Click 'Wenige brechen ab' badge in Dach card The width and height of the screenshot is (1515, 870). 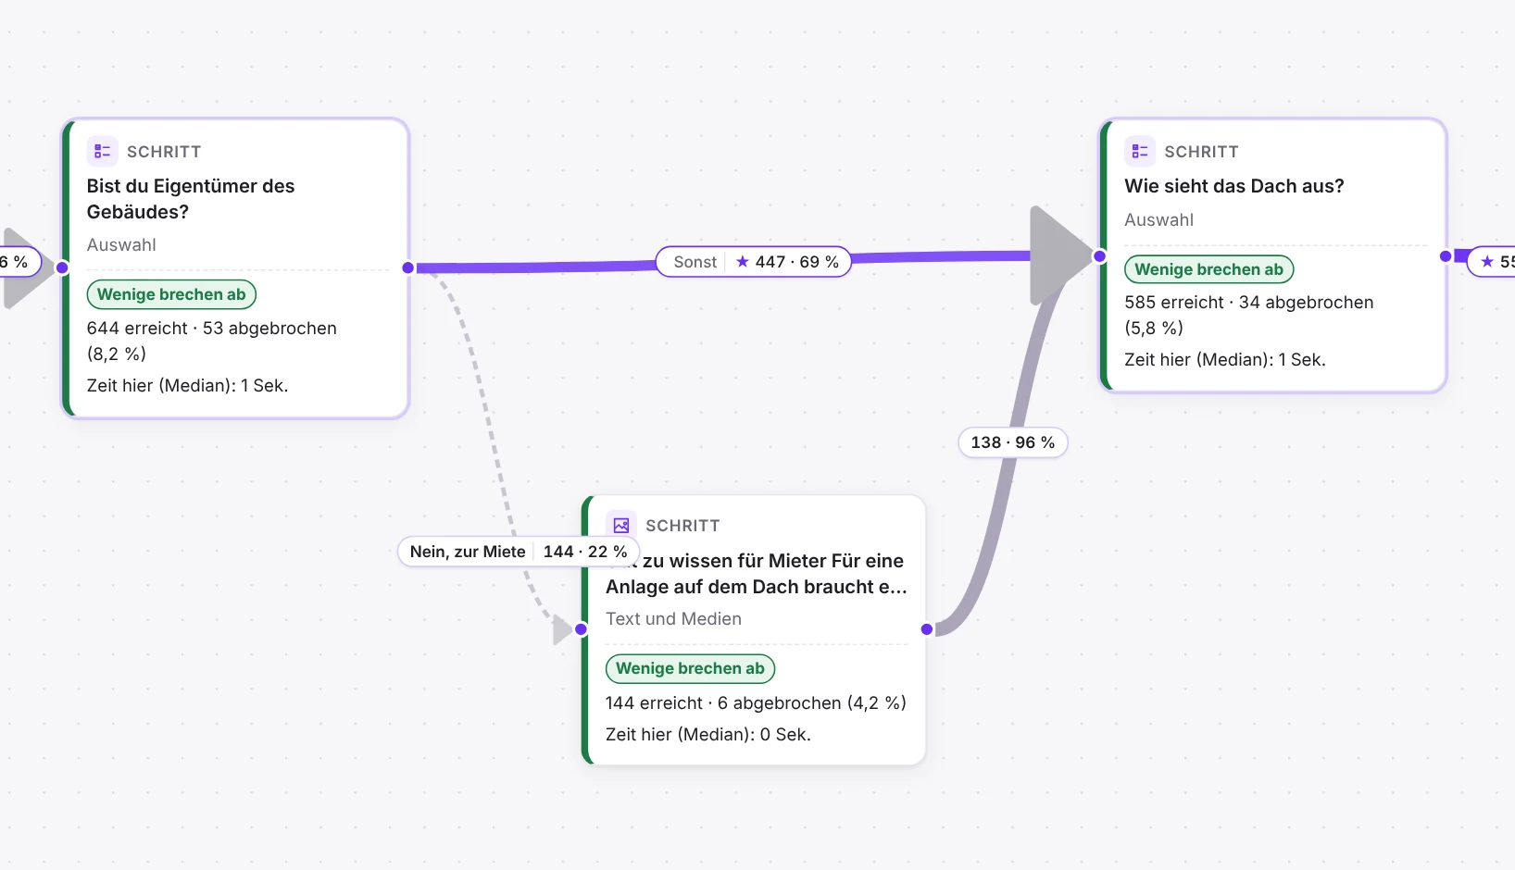point(1208,269)
